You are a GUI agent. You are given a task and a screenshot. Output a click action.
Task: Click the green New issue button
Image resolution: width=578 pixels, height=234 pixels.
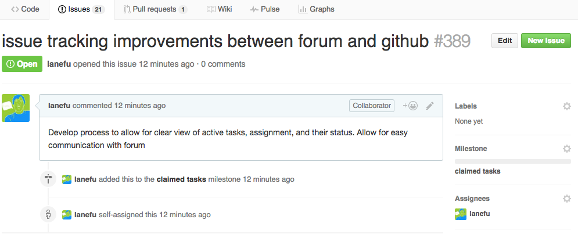[x=546, y=41]
